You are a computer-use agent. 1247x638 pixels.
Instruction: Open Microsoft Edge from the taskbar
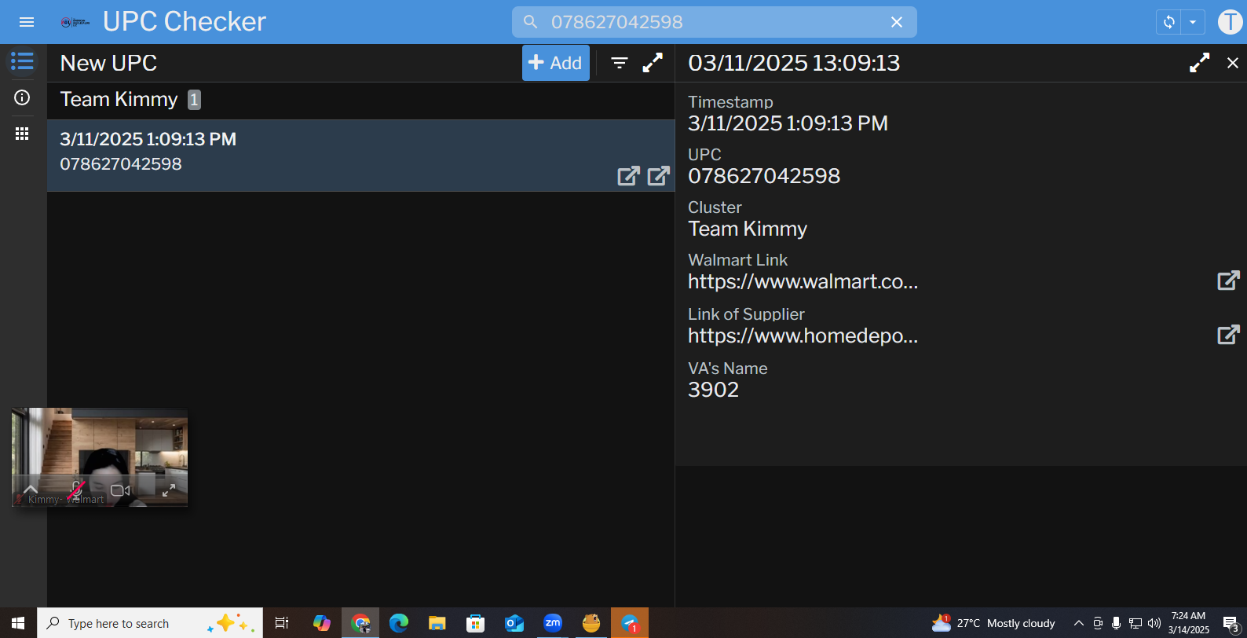pyautogui.click(x=399, y=623)
